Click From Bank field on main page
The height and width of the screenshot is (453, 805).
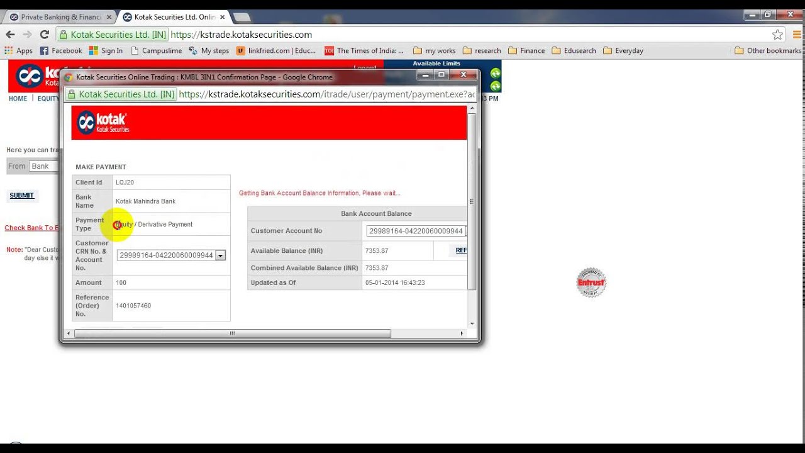43,166
